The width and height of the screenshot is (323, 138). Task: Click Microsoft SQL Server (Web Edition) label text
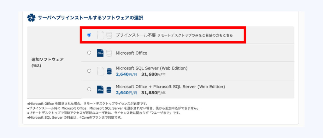coord(152,68)
